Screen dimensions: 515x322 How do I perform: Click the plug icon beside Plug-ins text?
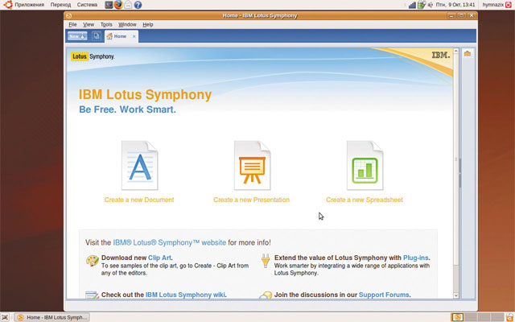point(266,261)
